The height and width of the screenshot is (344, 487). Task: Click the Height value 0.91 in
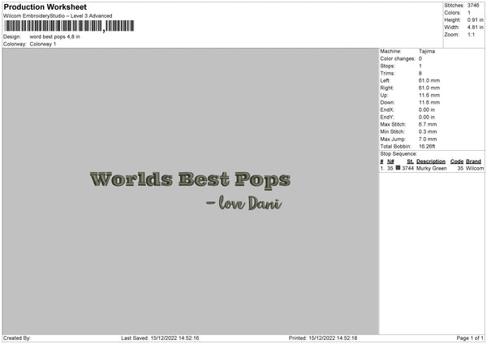pyautogui.click(x=476, y=19)
